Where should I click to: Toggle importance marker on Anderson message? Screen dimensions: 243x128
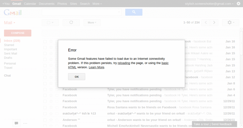(x=57, y=120)
